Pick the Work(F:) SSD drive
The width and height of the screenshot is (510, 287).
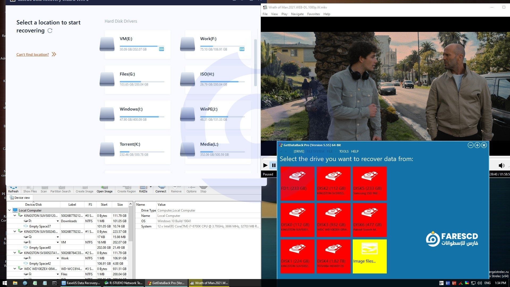tap(218, 44)
